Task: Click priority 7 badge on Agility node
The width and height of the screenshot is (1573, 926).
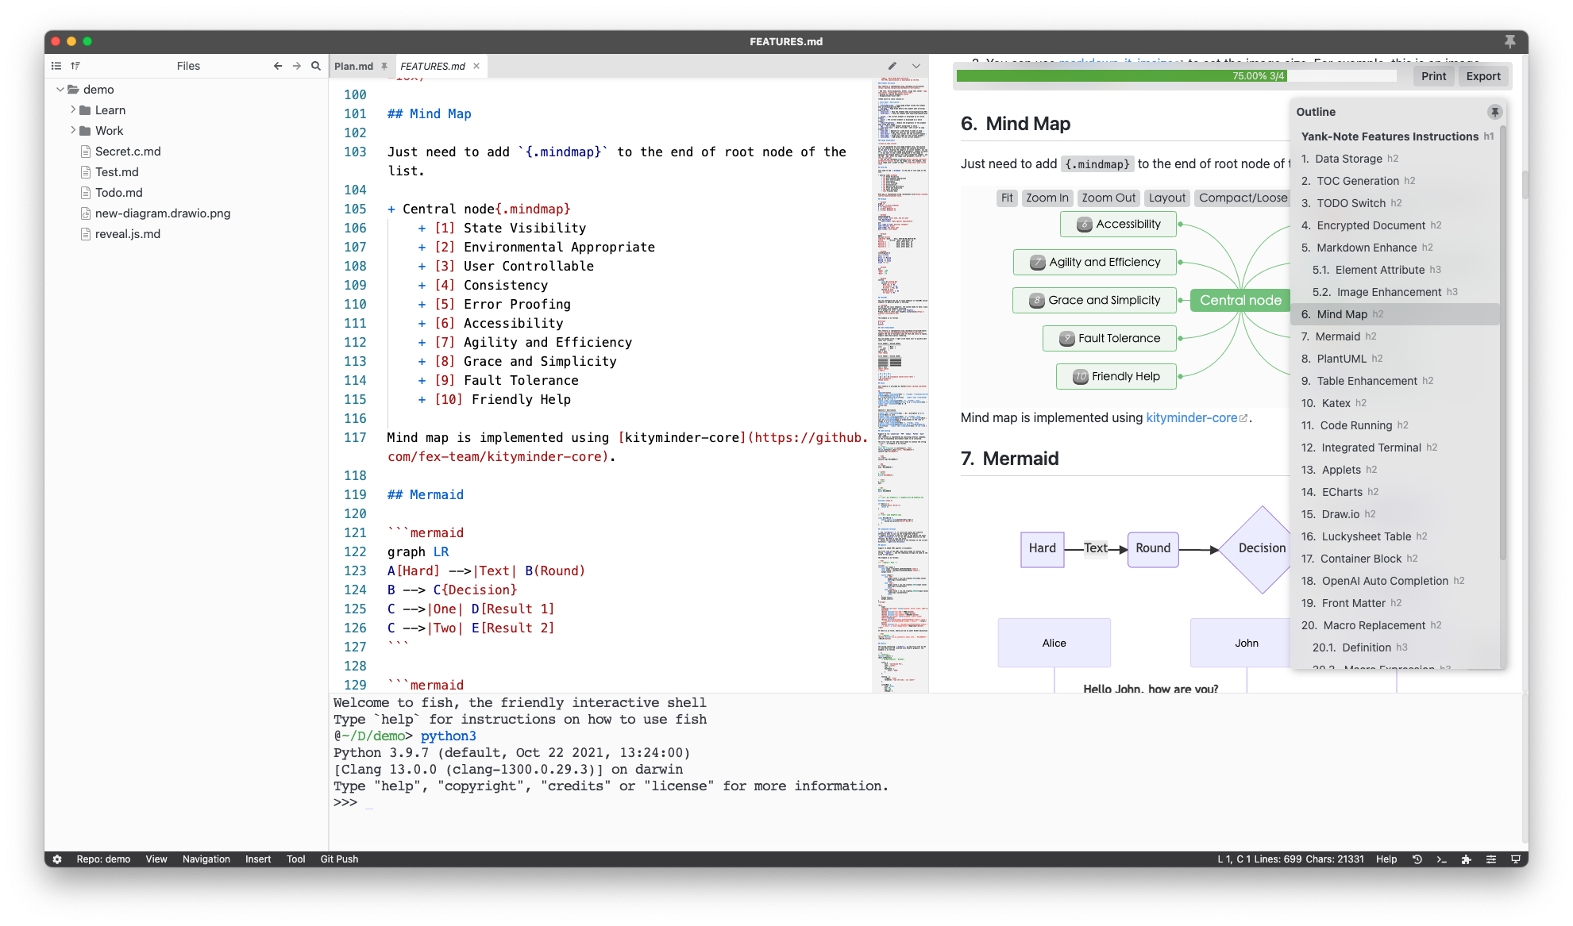Action: [1037, 263]
